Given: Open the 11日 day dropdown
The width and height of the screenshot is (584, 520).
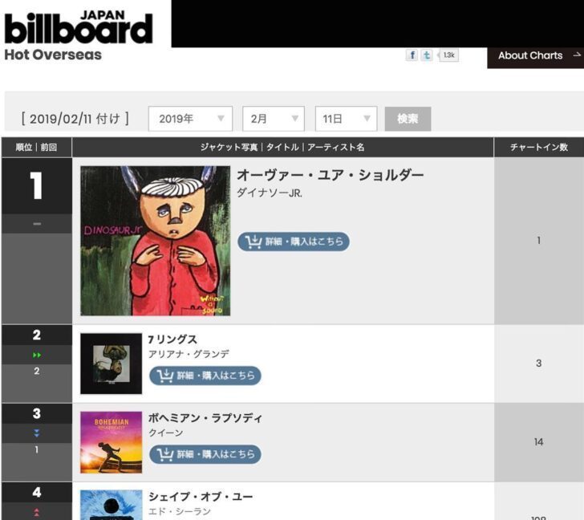Looking at the screenshot, I should pos(346,119).
